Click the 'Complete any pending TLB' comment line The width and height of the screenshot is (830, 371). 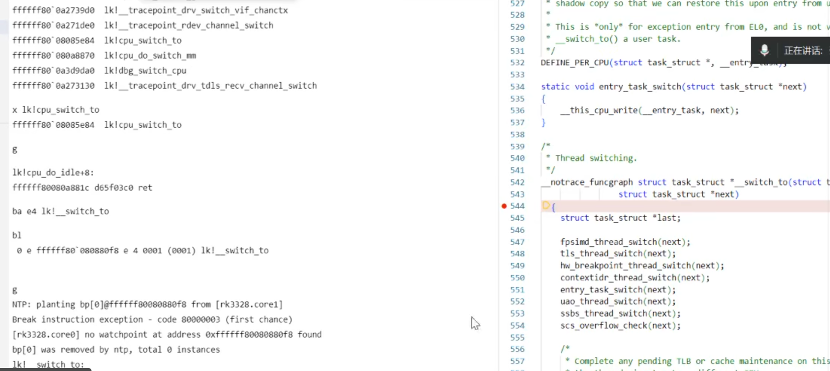click(x=696, y=361)
